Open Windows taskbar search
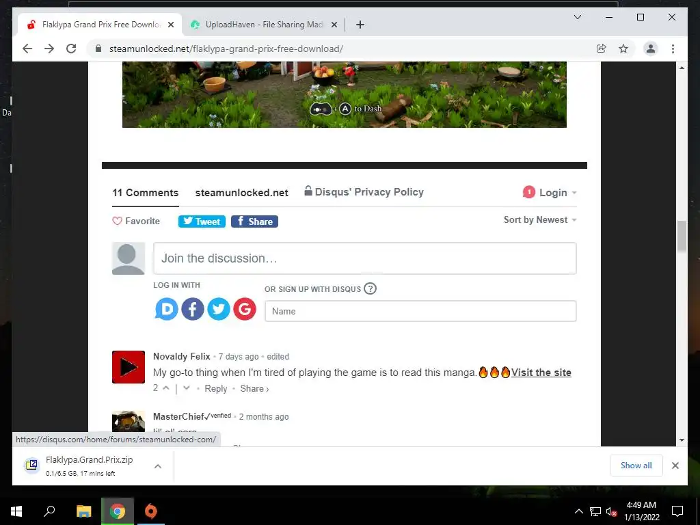The height and width of the screenshot is (525, 700). [49, 511]
